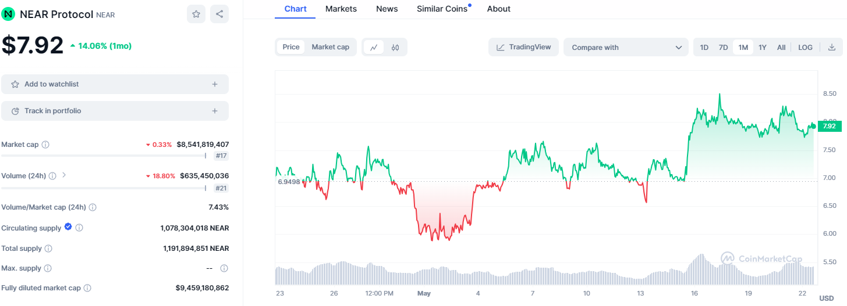
Task: Expand the Volume (24h) chevron
Action: 64,175
